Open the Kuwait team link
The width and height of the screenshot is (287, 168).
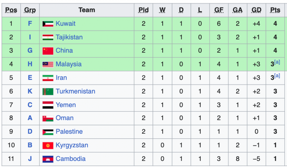click(x=65, y=23)
